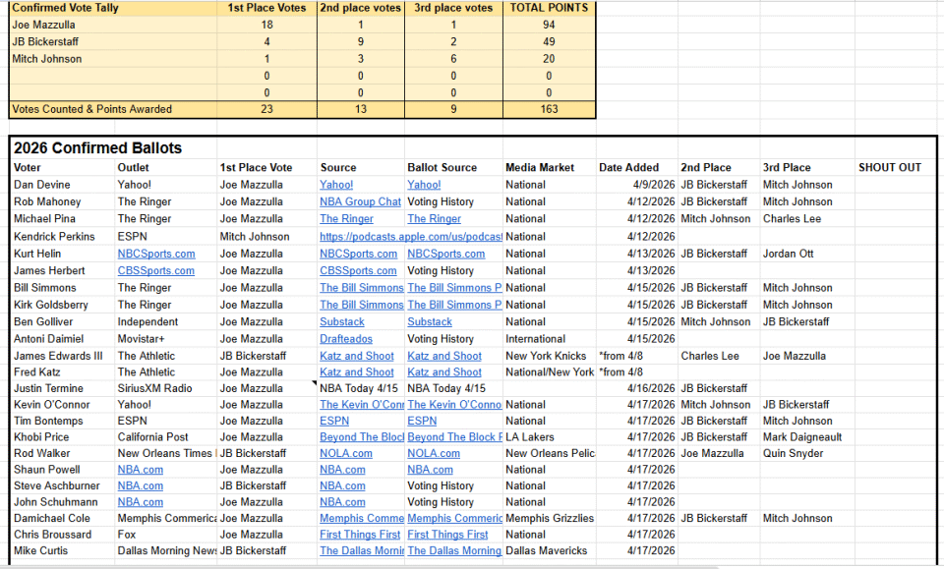Open NBA.com ballot source for Shaun Powell
The width and height of the screenshot is (944, 569).
430,470
